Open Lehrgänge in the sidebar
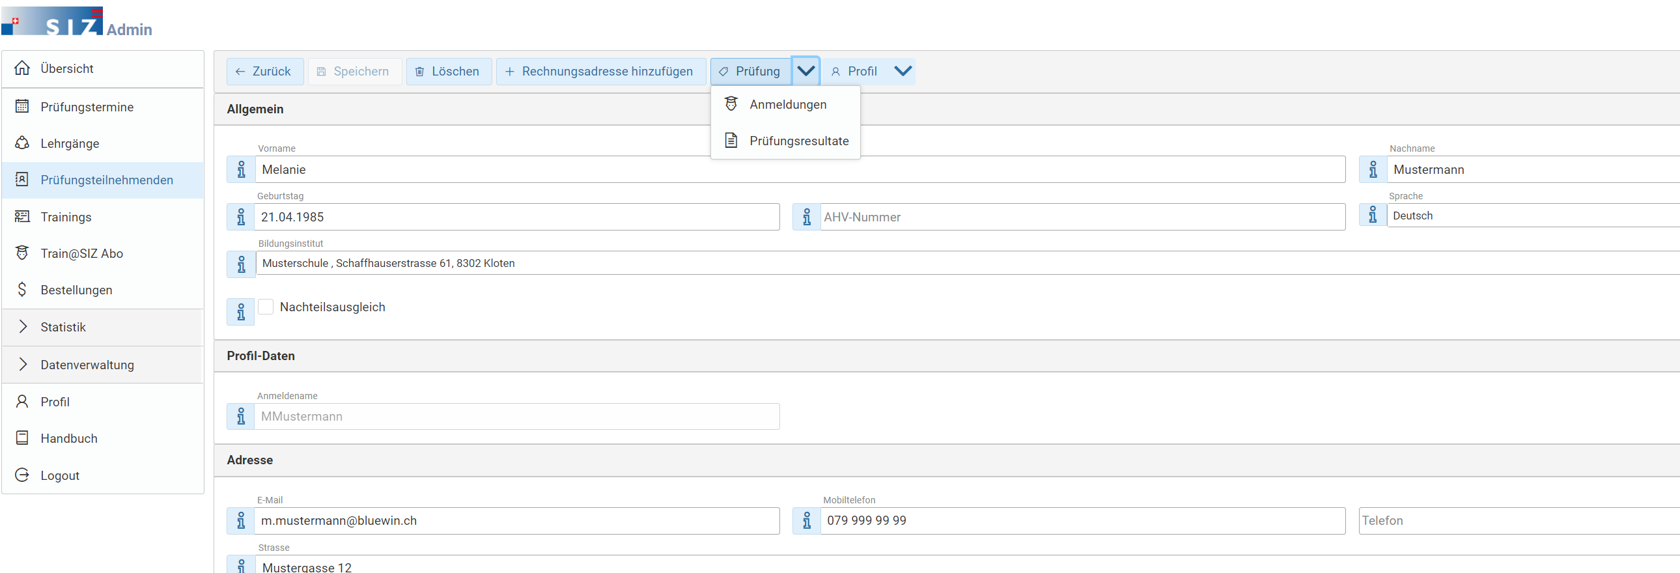Screen dimensions: 1680x573 pyautogui.click(x=103, y=143)
